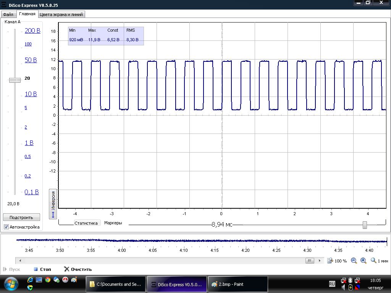The width and height of the screenshot is (391, 293).
Task: Click the 1 мин magnifier icon
Action: click(373, 261)
